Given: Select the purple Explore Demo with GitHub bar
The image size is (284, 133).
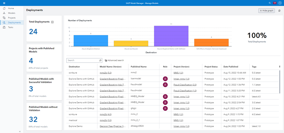Looking at the screenshot, I should pyautogui.click(x=171, y=36).
